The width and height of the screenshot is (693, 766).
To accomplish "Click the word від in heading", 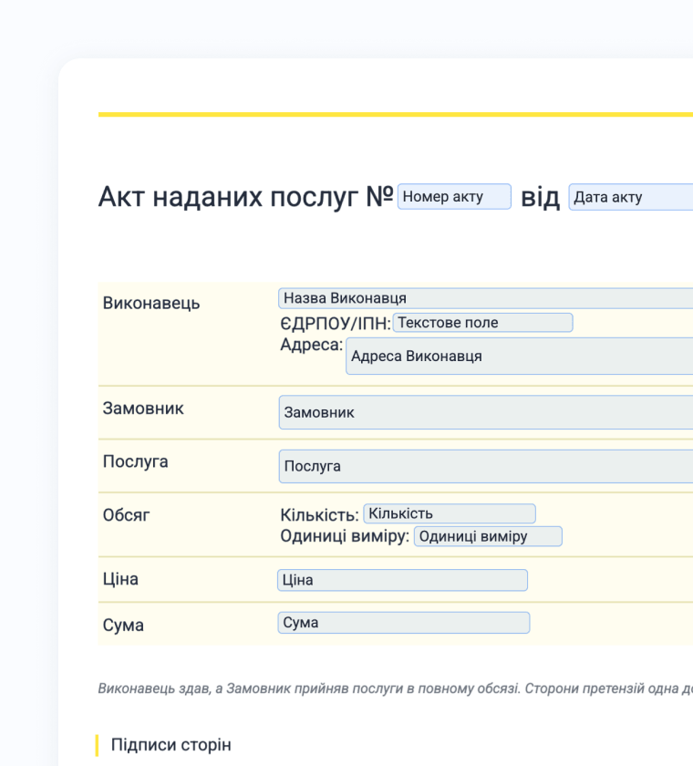I will click(540, 197).
